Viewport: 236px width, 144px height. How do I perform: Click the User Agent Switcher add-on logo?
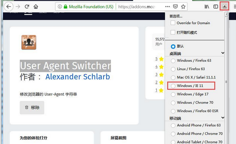pos(29,42)
